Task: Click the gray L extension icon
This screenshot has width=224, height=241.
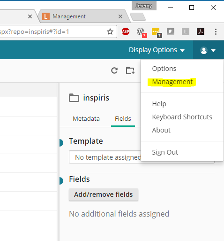Action: (186, 32)
